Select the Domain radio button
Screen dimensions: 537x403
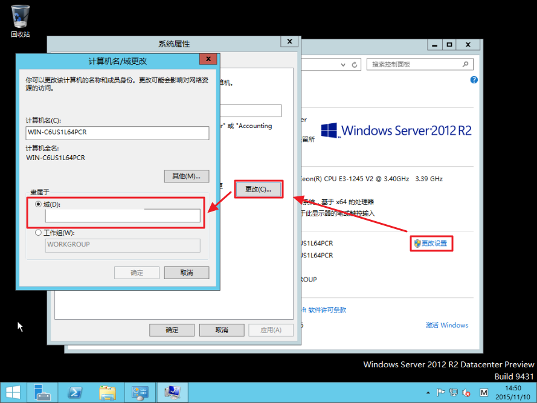click(x=39, y=204)
